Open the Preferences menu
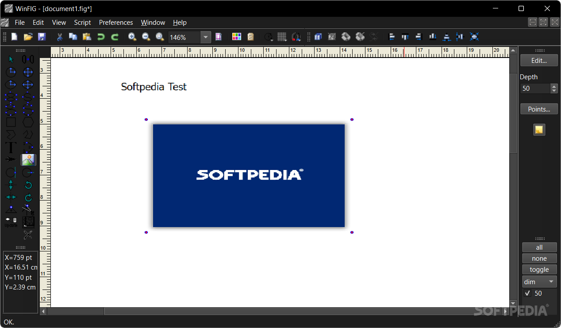This screenshot has width=561, height=328. click(x=116, y=23)
